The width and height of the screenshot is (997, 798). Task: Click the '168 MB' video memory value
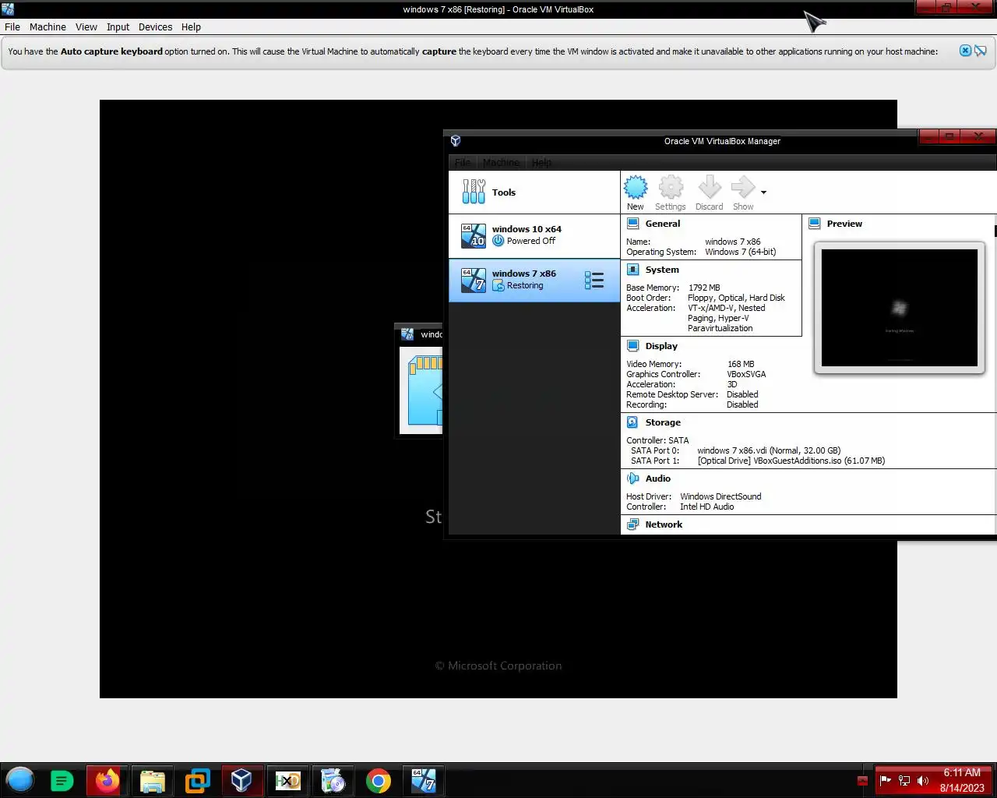741,364
